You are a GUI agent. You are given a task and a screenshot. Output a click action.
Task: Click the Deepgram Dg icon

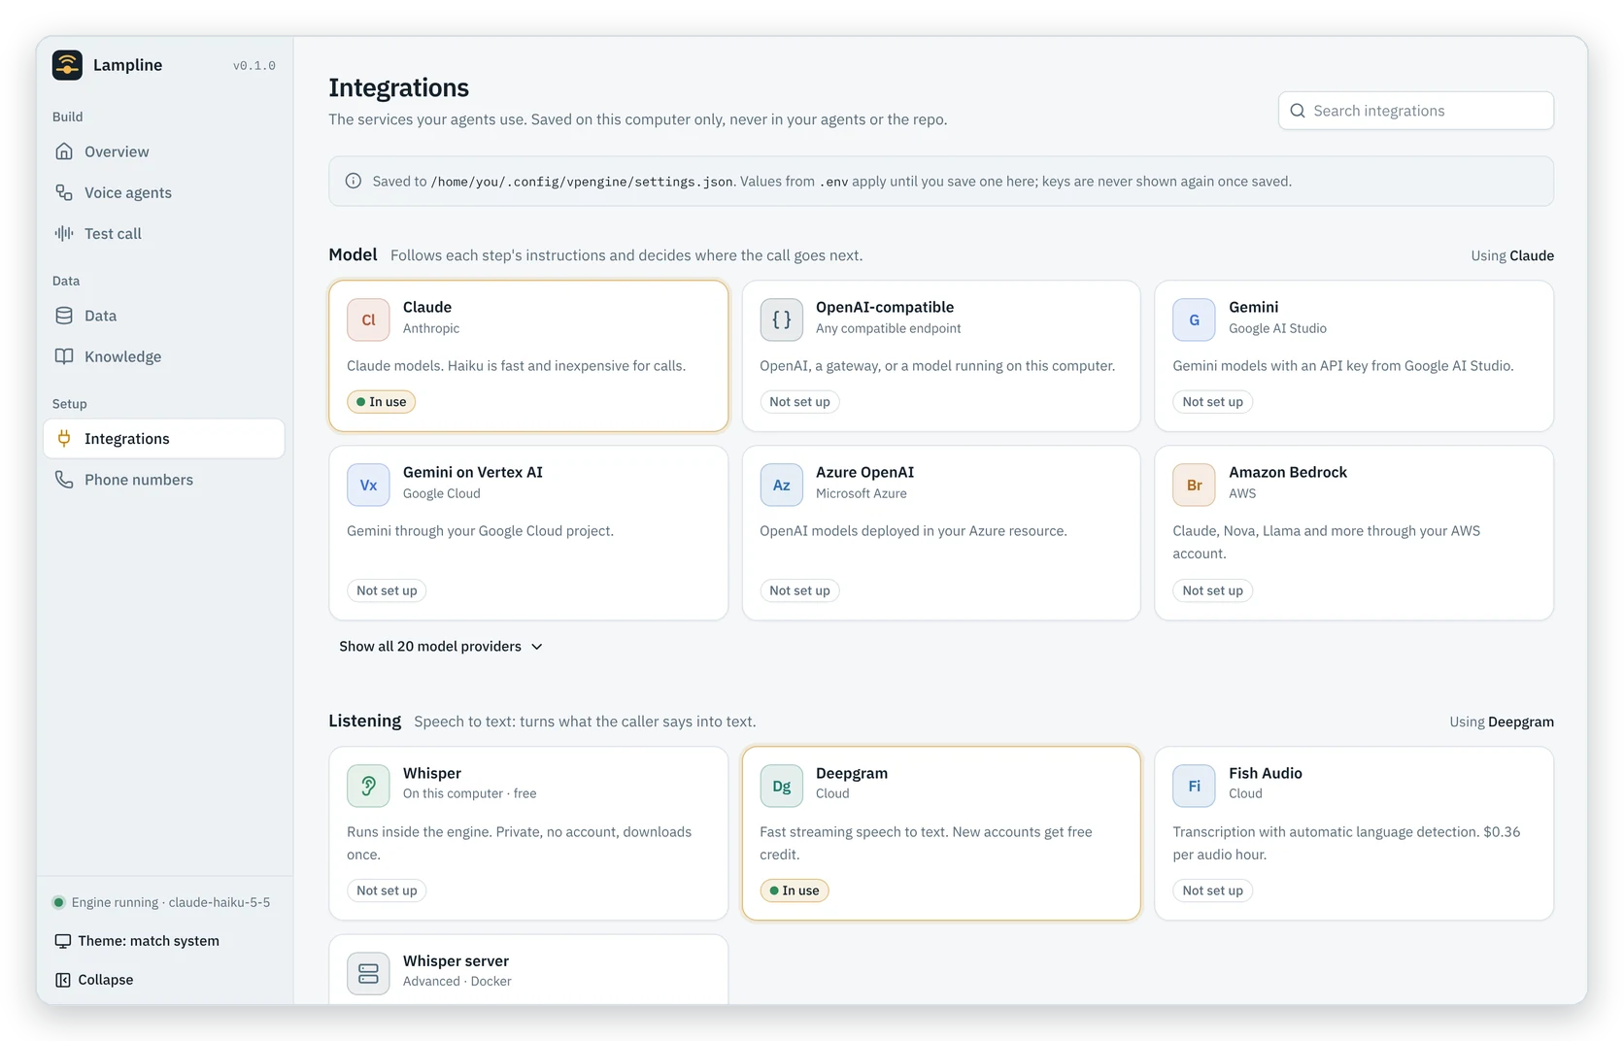click(x=781, y=786)
